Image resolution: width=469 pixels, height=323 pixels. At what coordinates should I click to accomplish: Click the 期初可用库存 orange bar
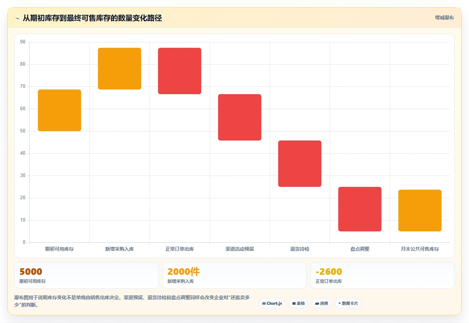point(59,110)
